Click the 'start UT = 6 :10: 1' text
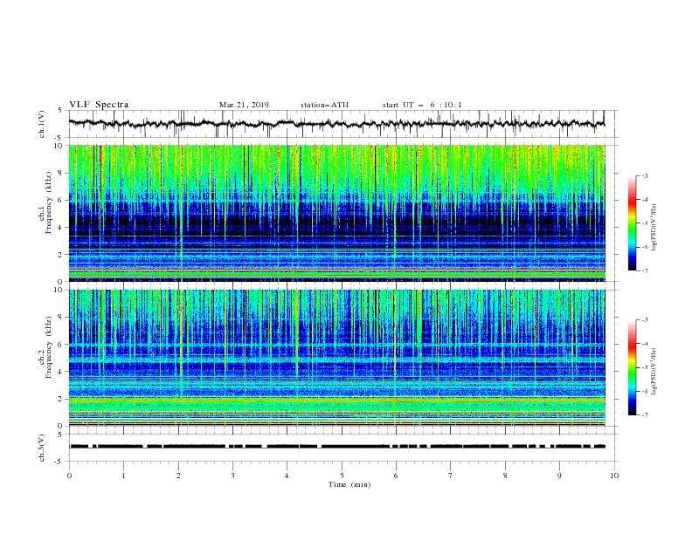Image resolution: width=692 pixels, height=534 pixels. coord(422,105)
